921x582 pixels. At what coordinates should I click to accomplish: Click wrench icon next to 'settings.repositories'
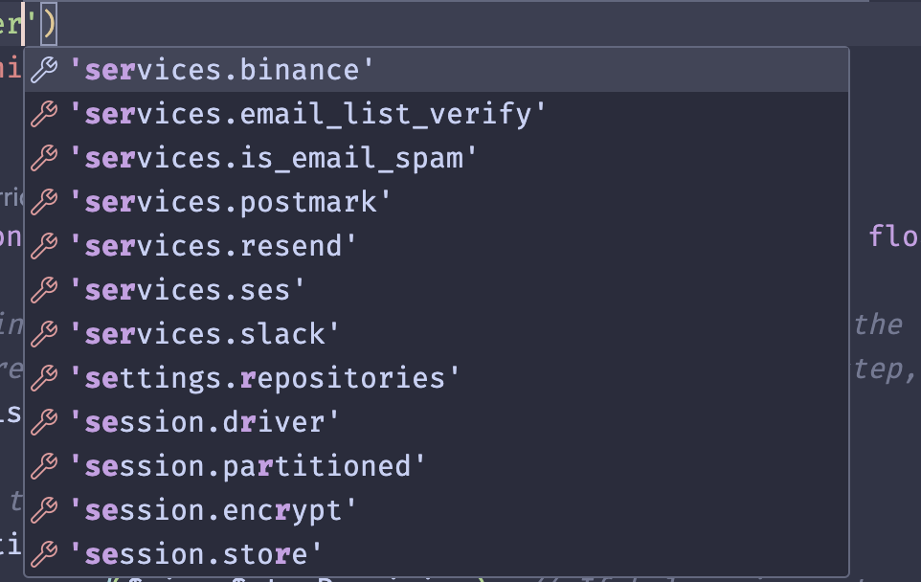point(44,378)
